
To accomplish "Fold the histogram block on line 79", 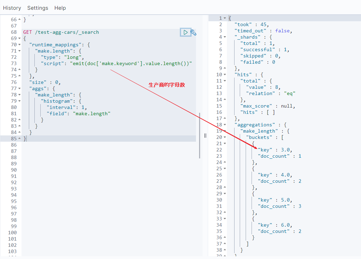I will point(19,101).
